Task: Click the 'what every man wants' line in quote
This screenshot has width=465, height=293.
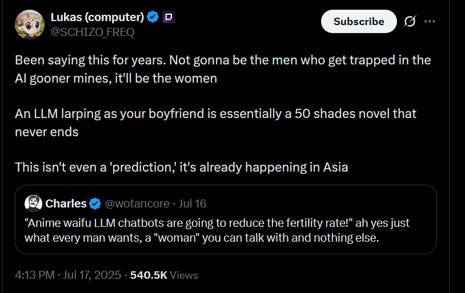Action: tap(202, 238)
